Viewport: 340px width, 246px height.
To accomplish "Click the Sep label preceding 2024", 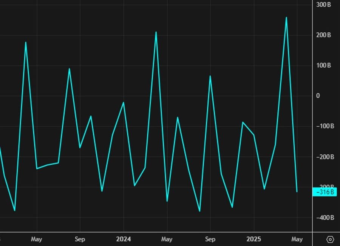I will tap(80, 239).
